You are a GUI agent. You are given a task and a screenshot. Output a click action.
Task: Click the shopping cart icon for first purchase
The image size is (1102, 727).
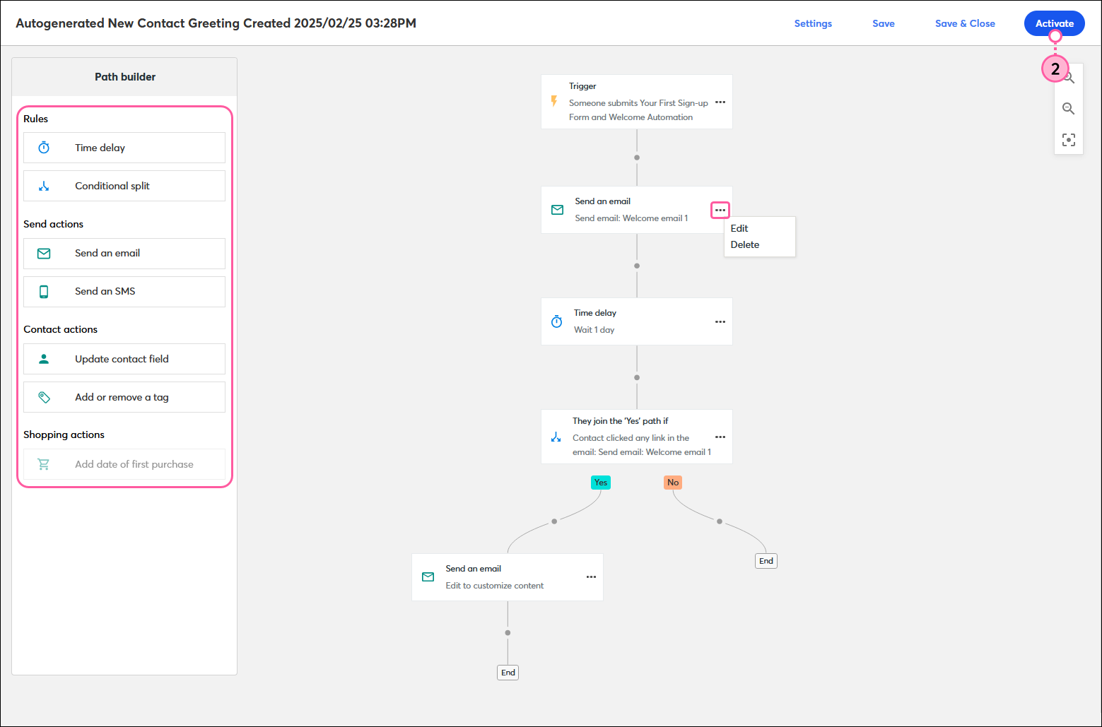(44, 464)
